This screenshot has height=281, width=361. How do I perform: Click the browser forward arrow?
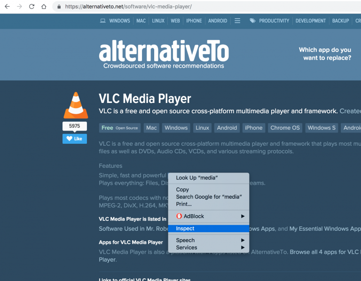20,7
